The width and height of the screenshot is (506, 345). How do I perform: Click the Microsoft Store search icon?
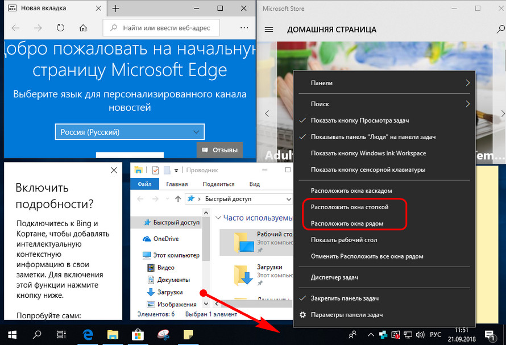point(500,30)
